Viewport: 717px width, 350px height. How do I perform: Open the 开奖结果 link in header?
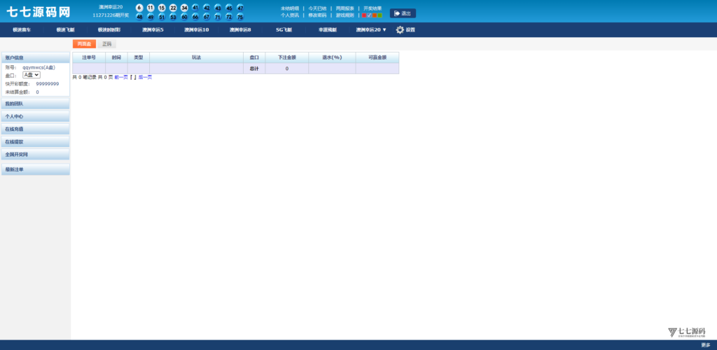point(373,8)
